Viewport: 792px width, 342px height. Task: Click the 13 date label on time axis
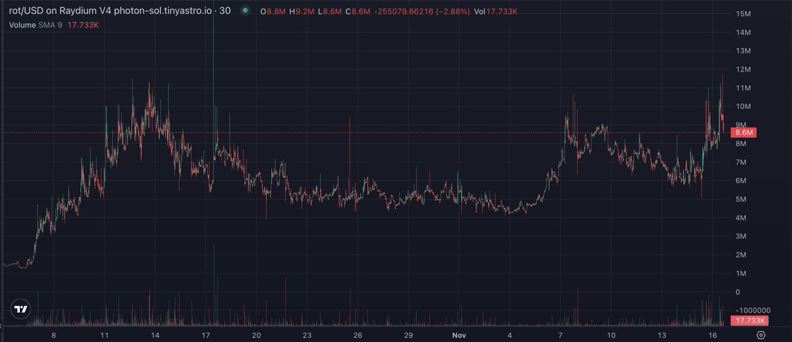(x=662, y=335)
